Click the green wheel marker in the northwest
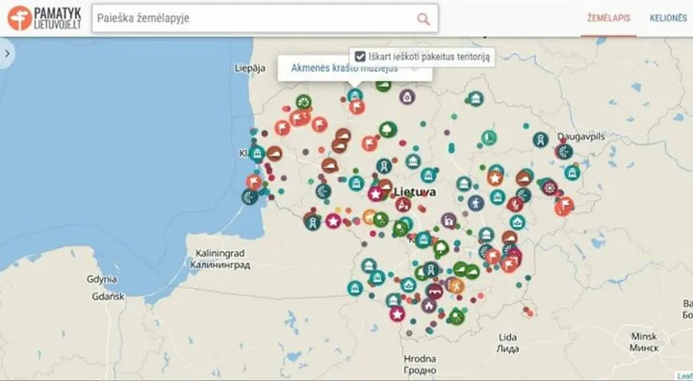 (303, 103)
